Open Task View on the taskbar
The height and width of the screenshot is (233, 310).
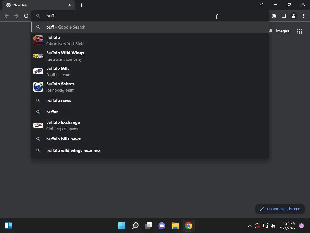point(149,226)
